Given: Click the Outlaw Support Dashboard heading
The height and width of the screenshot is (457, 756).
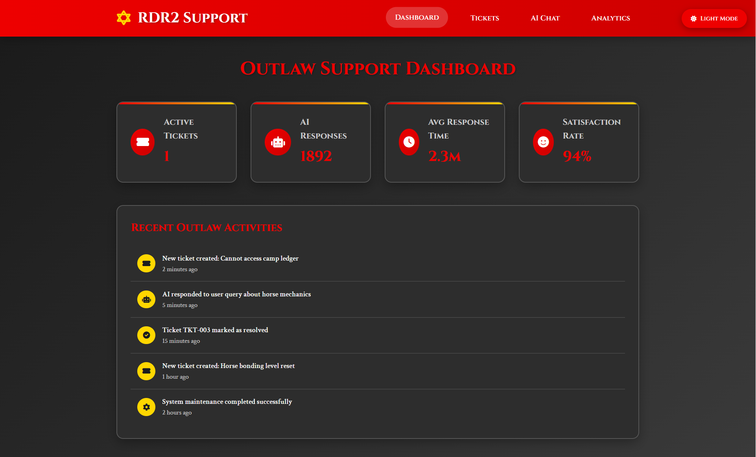Looking at the screenshot, I should pos(378,69).
